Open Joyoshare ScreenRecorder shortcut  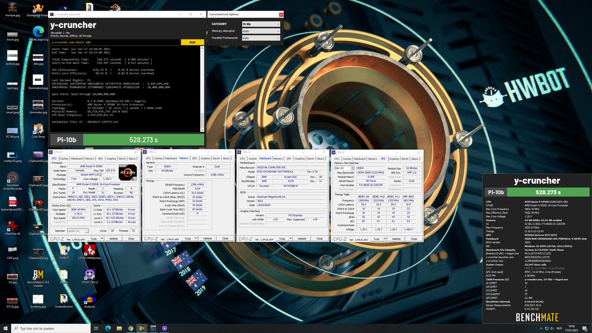pos(12,180)
